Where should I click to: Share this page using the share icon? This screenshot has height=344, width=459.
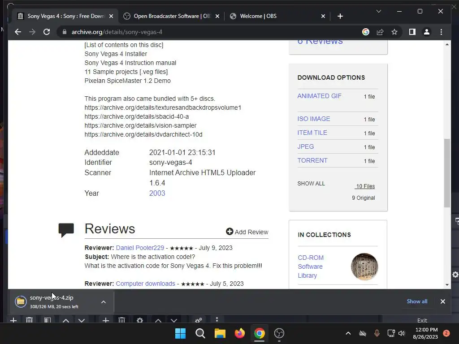tap(380, 32)
